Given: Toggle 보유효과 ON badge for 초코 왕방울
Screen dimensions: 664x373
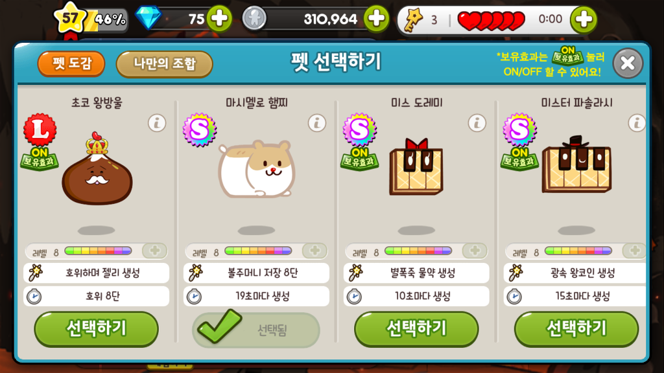Looking at the screenshot, I should (x=40, y=159).
